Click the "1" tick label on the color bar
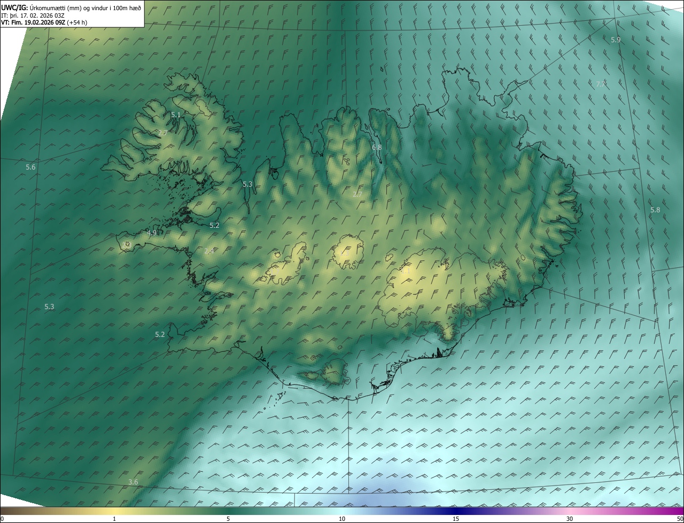Image resolution: width=684 pixels, height=523 pixels. 114,519
